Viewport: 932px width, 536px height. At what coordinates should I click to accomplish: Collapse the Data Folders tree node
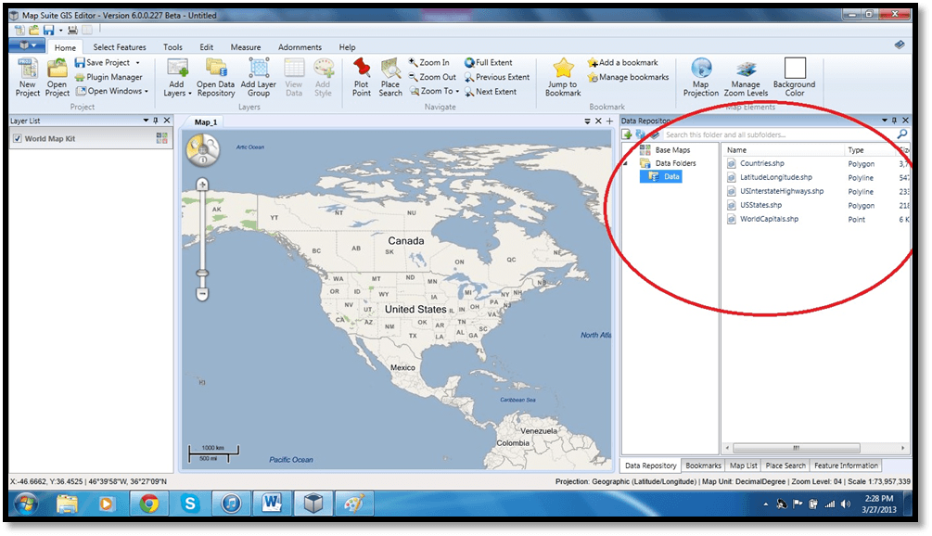pyautogui.click(x=625, y=164)
